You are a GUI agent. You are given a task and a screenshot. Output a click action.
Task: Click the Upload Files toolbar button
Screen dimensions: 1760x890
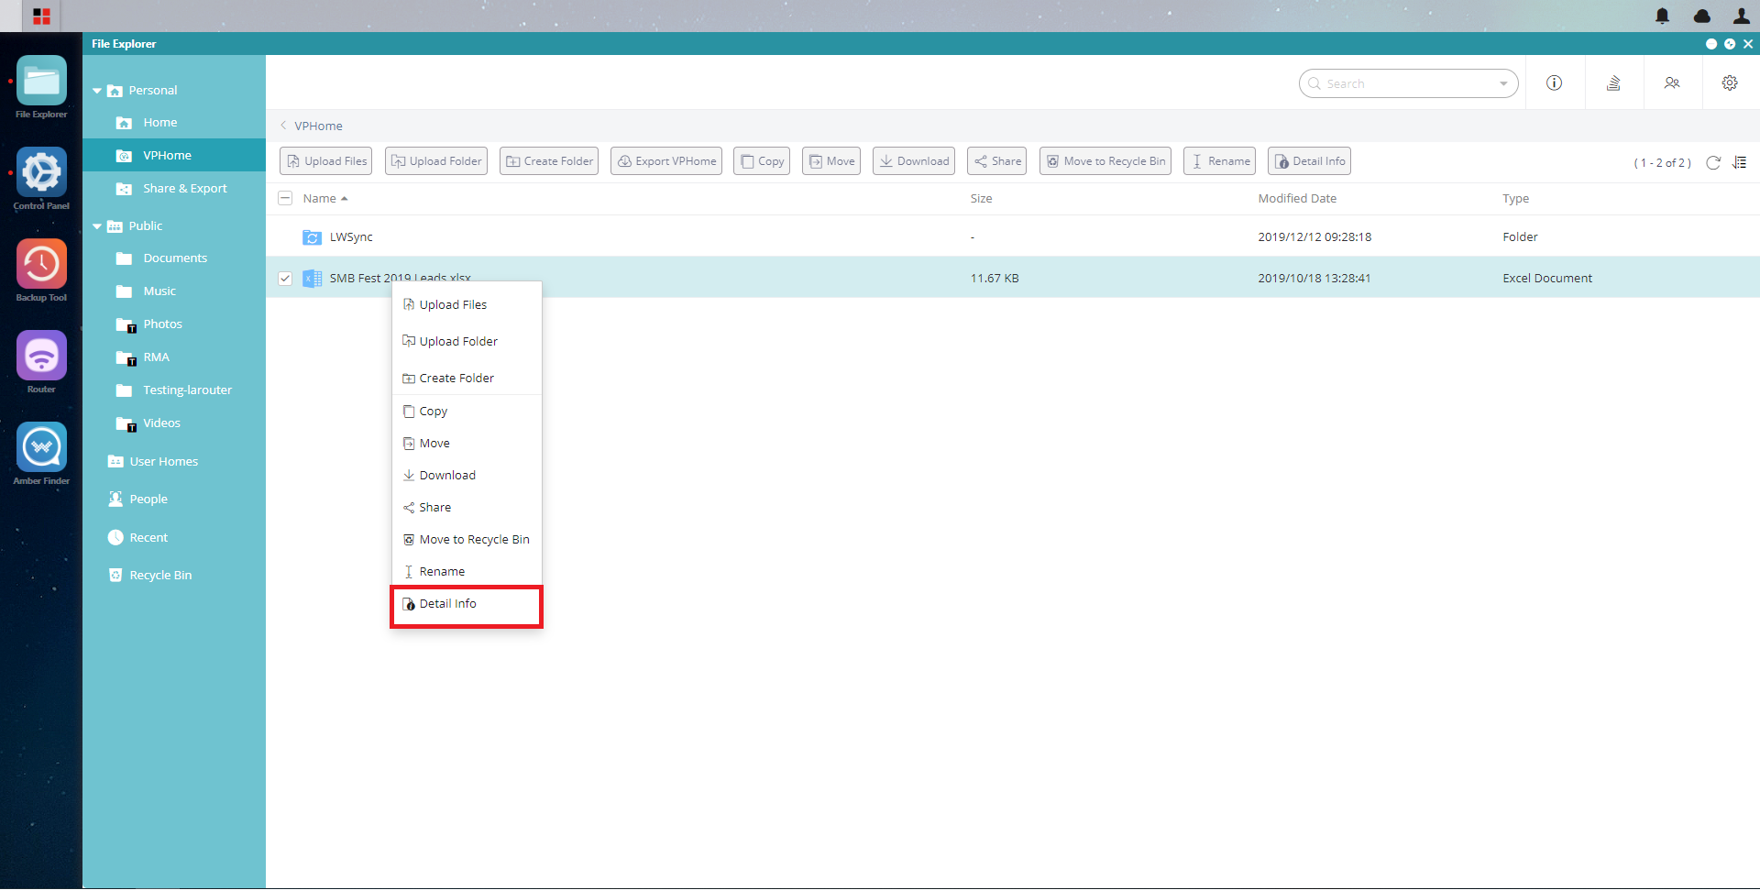[x=326, y=161]
